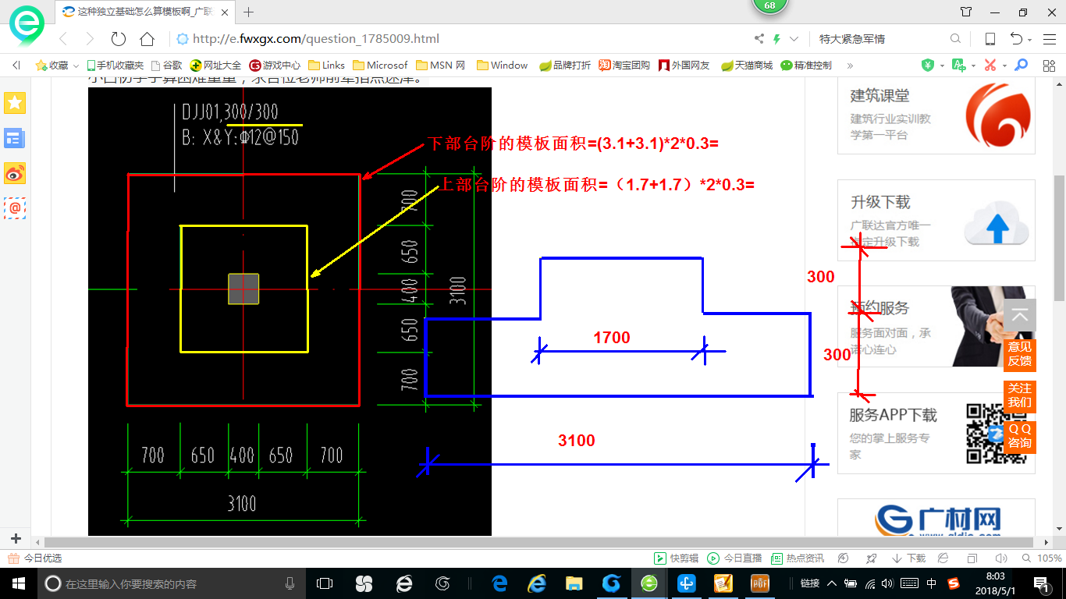Open the Microsoft bookmark folder
The width and height of the screenshot is (1066, 599).
(x=380, y=66)
